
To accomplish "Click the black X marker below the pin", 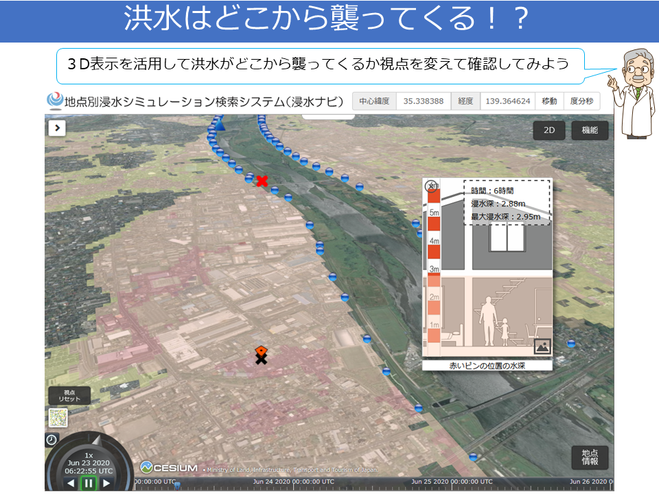I will 262,359.
